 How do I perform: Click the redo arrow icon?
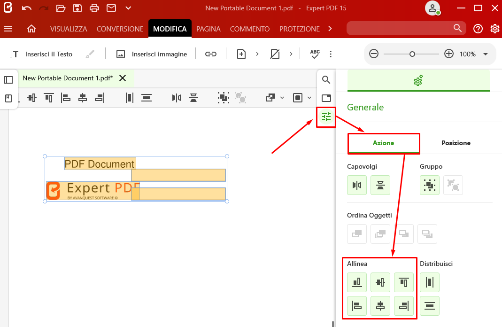(x=44, y=8)
